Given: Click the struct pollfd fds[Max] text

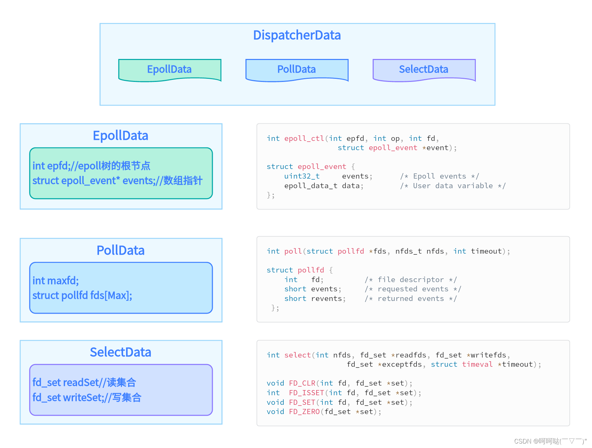Looking at the screenshot, I should (x=82, y=295).
